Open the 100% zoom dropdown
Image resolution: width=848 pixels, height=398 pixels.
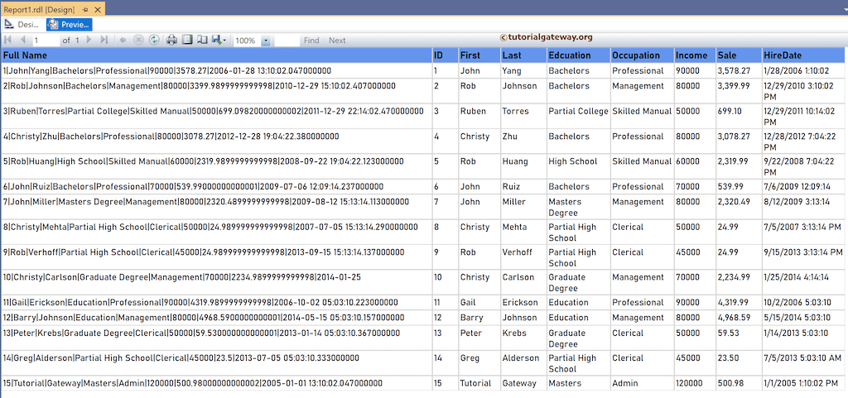(x=266, y=41)
